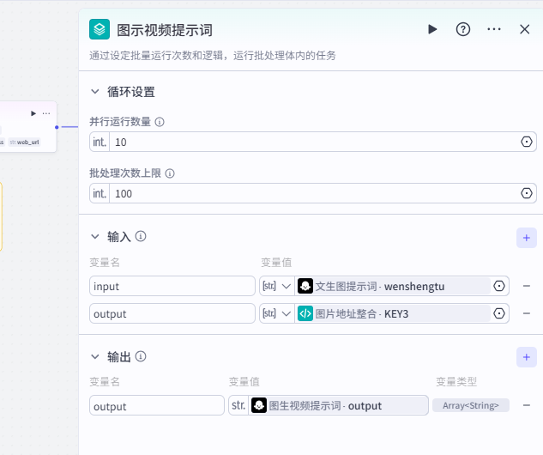Open help for this node
The height and width of the screenshot is (455, 543).
click(x=463, y=29)
